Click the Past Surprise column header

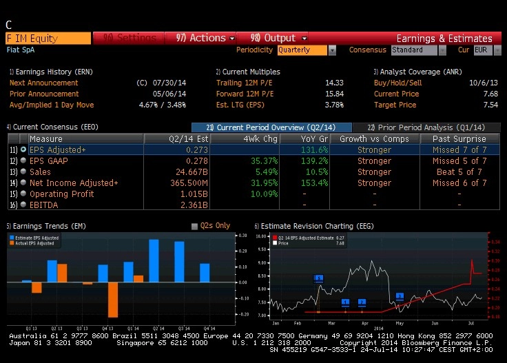459,138
